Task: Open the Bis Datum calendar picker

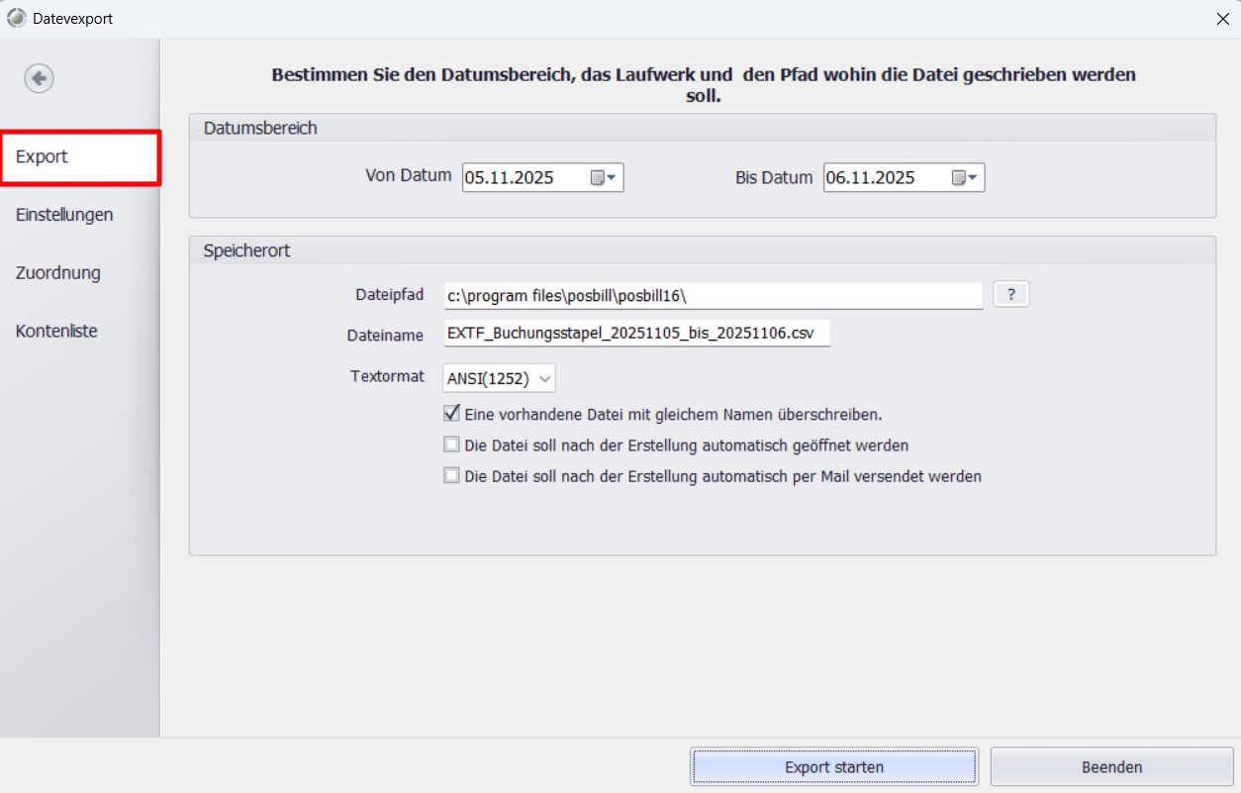Action: [965, 178]
